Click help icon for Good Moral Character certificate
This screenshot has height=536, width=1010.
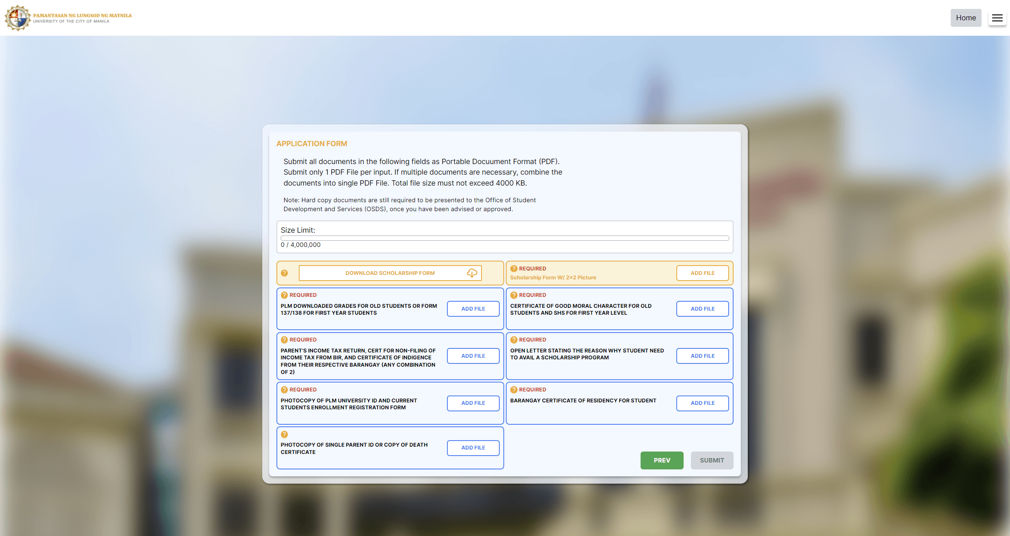514,295
